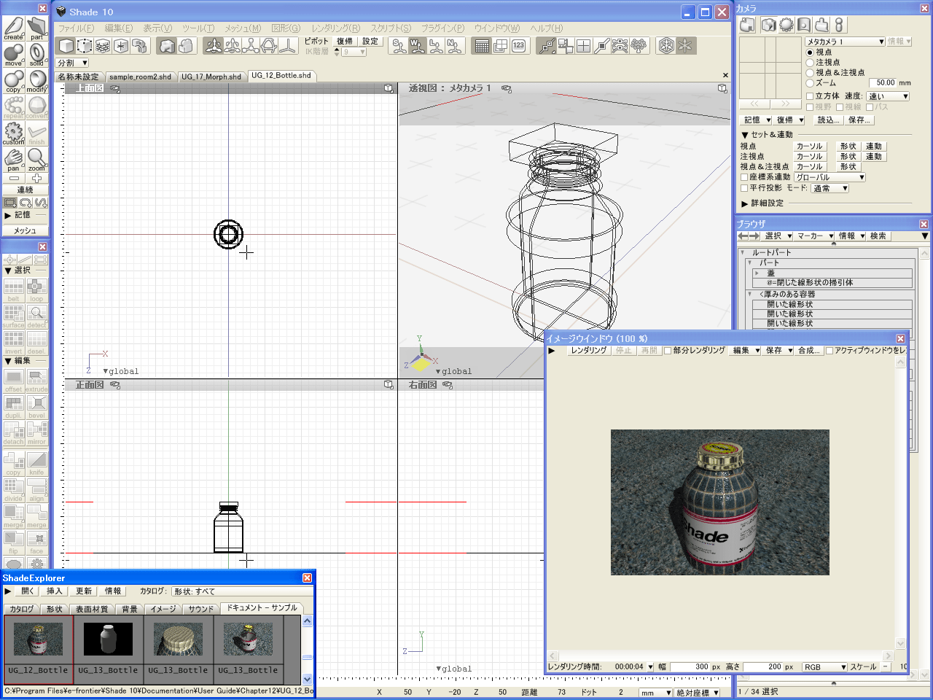Click the 開く button in ShadeExplorer
The image size is (933, 700).
(x=28, y=591)
